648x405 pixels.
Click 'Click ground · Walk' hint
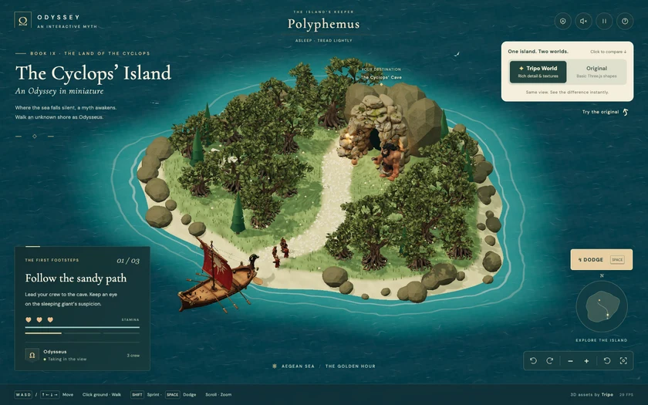[x=102, y=395]
